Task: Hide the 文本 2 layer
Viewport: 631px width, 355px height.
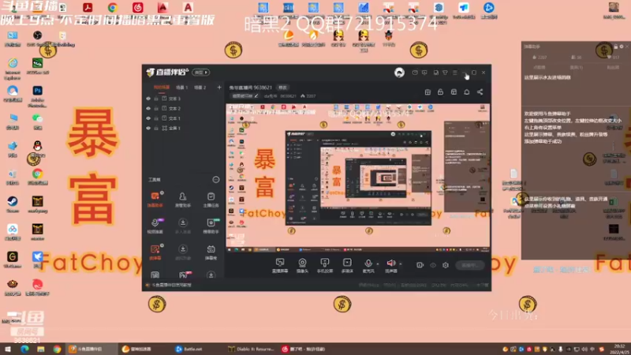Action: pyautogui.click(x=148, y=108)
